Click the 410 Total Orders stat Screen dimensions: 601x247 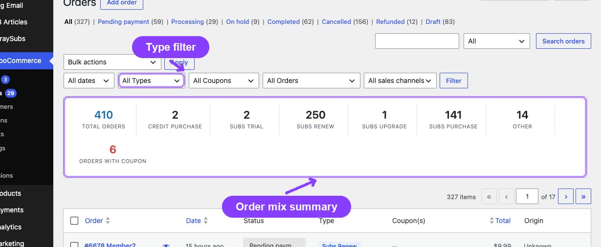104,119
